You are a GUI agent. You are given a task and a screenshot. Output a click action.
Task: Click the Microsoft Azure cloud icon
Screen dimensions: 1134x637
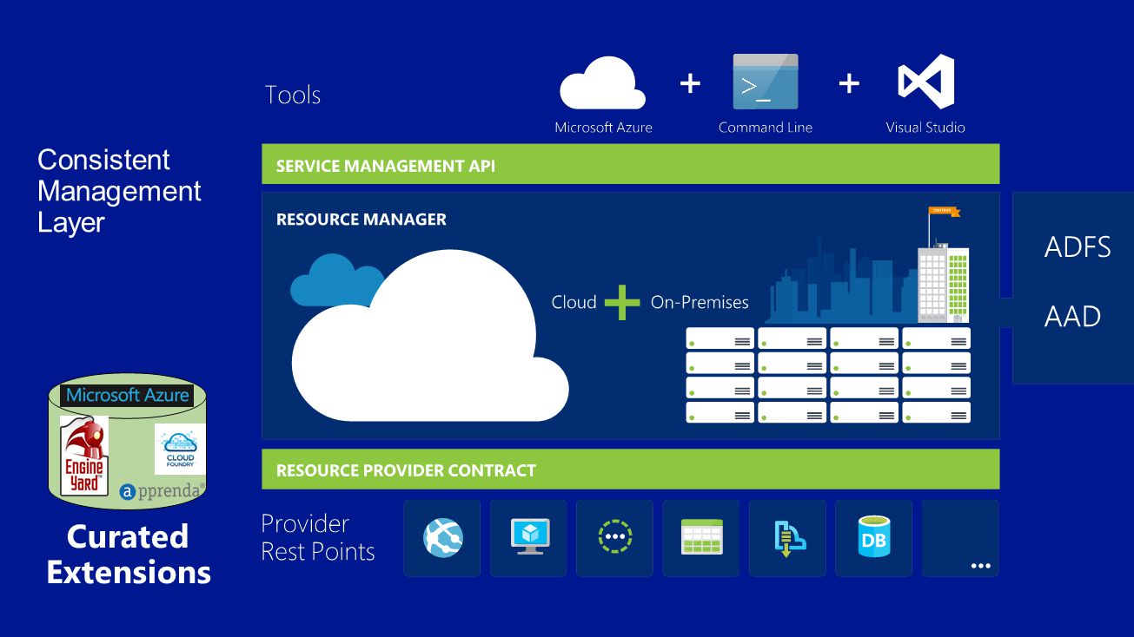[602, 83]
